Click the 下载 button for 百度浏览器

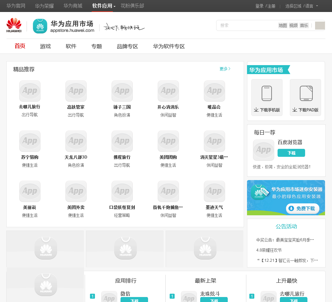coord(291,153)
